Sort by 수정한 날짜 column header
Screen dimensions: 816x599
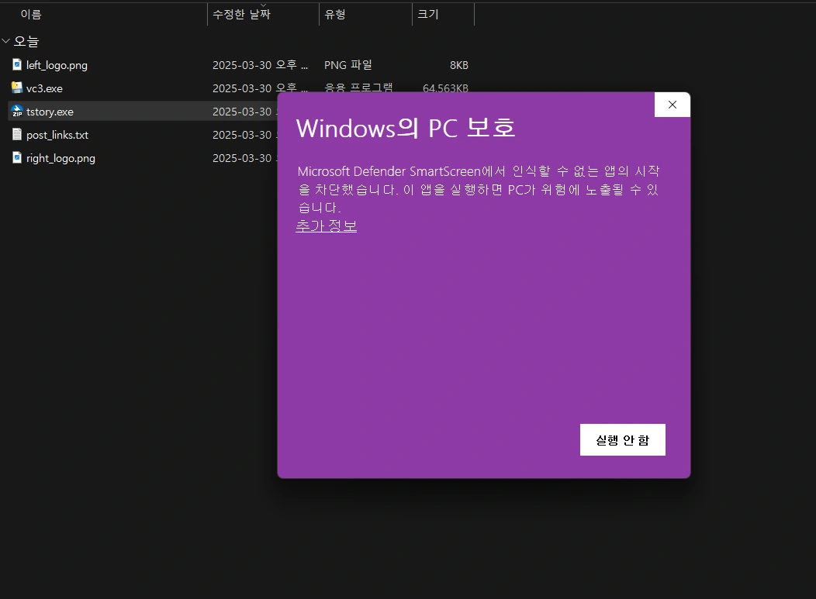pyautogui.click(x=241, y=14)
